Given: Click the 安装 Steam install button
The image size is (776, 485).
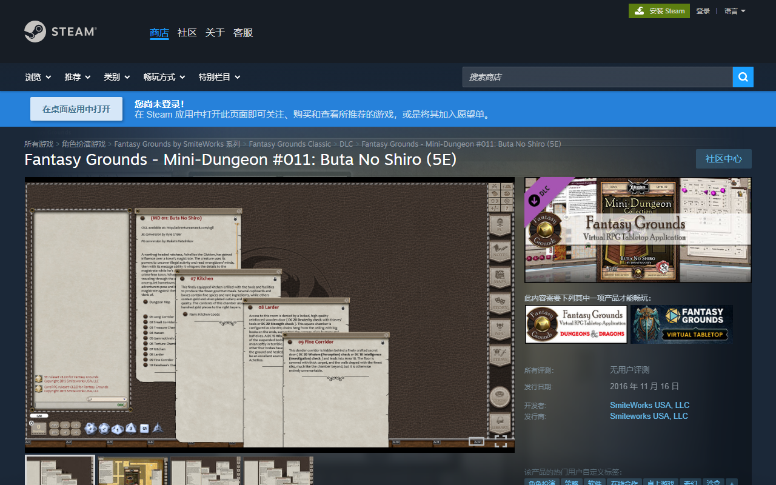Looking at the screenshot, I should [659, 11].
